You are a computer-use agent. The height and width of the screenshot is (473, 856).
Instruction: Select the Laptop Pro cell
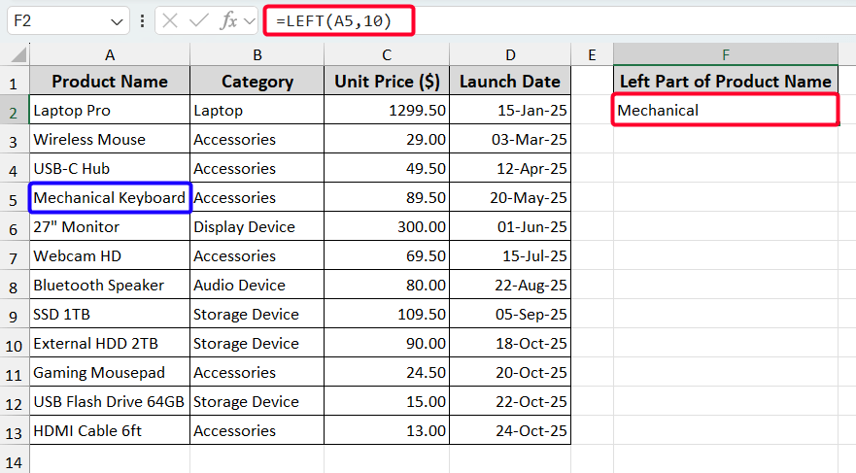110,110
